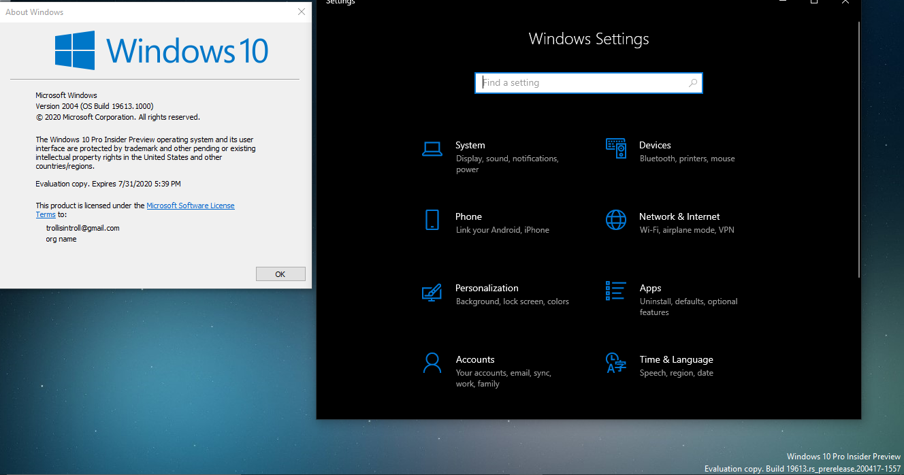Select the Network & Internet title

click(679, 216)
